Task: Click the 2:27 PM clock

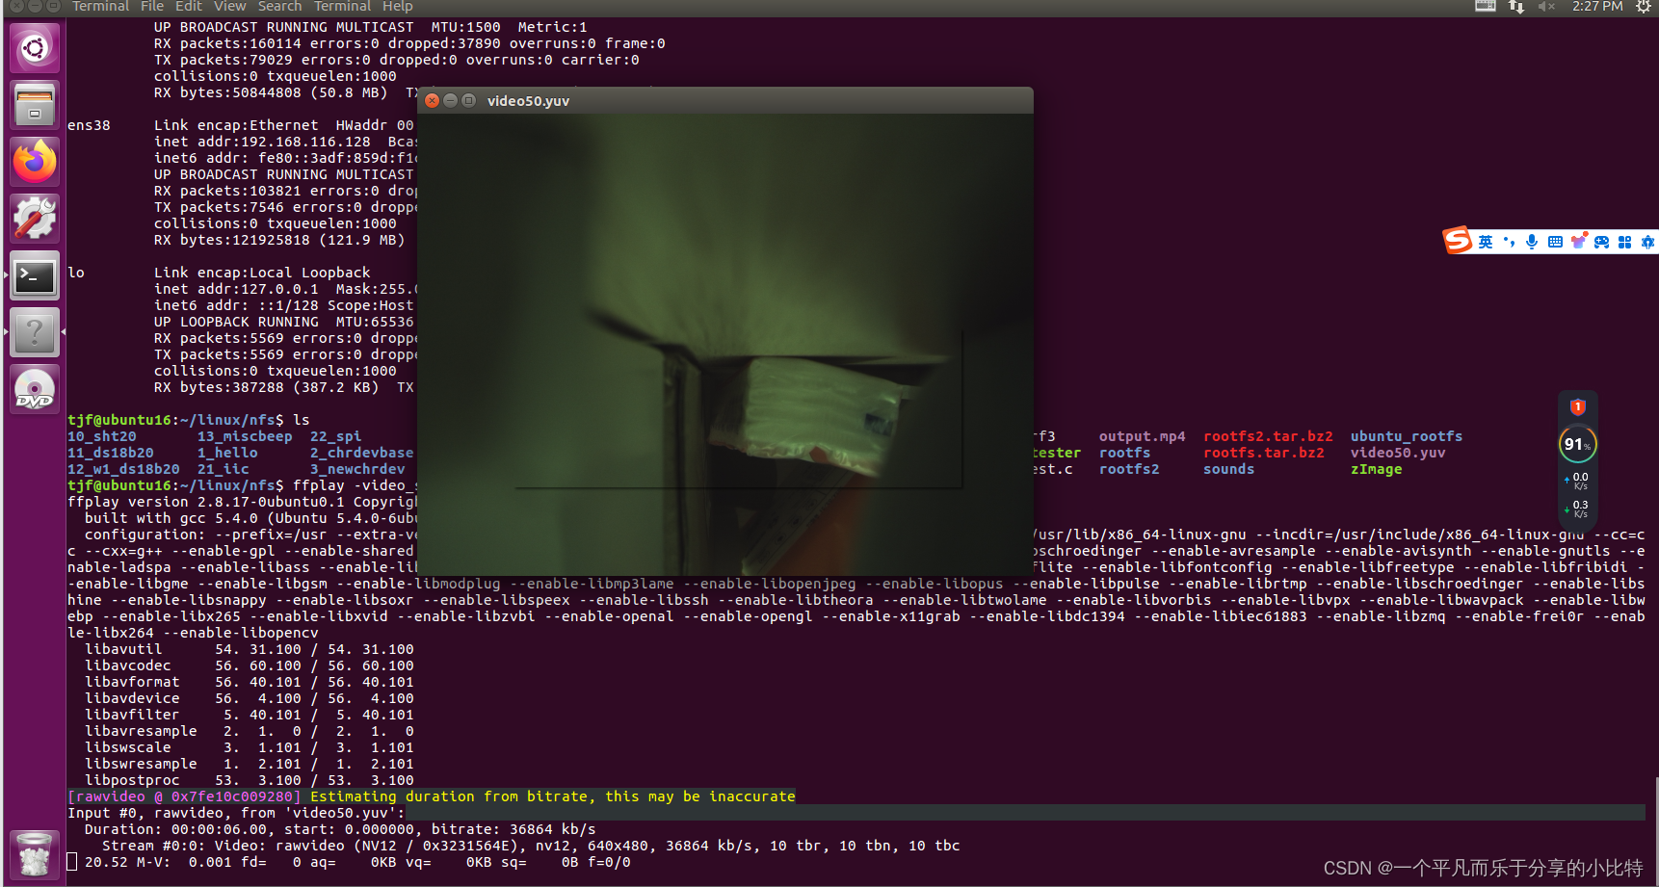Action: coord(1597,7)
